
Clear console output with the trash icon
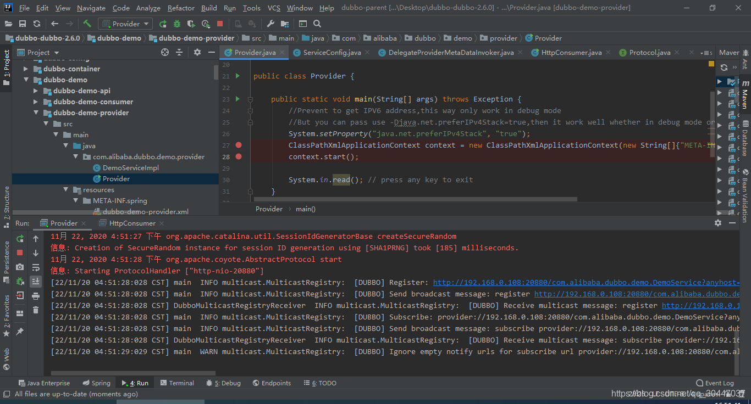[36, 310]
